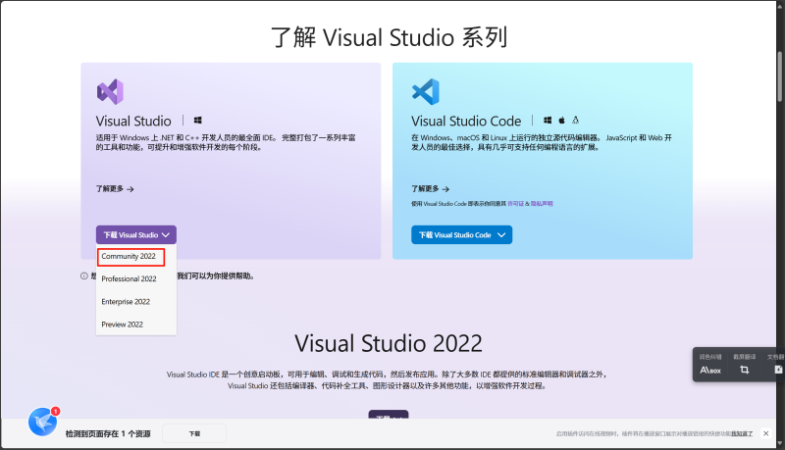Open the 许可证 license link

516,204
